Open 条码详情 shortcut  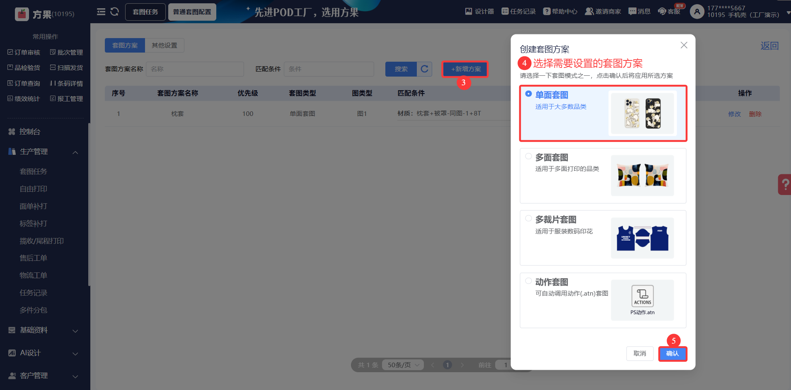click(66, 83)
